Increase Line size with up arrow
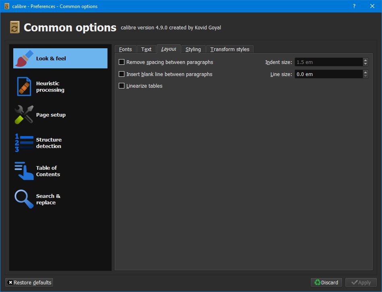The width and height of the screenshot is (382, 292). 365,72
